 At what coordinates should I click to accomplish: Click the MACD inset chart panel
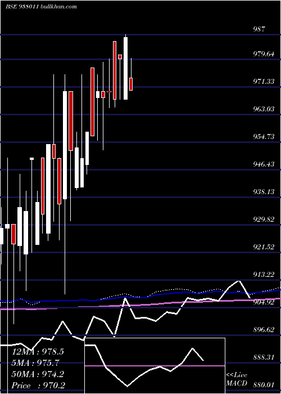coord(155,366)
